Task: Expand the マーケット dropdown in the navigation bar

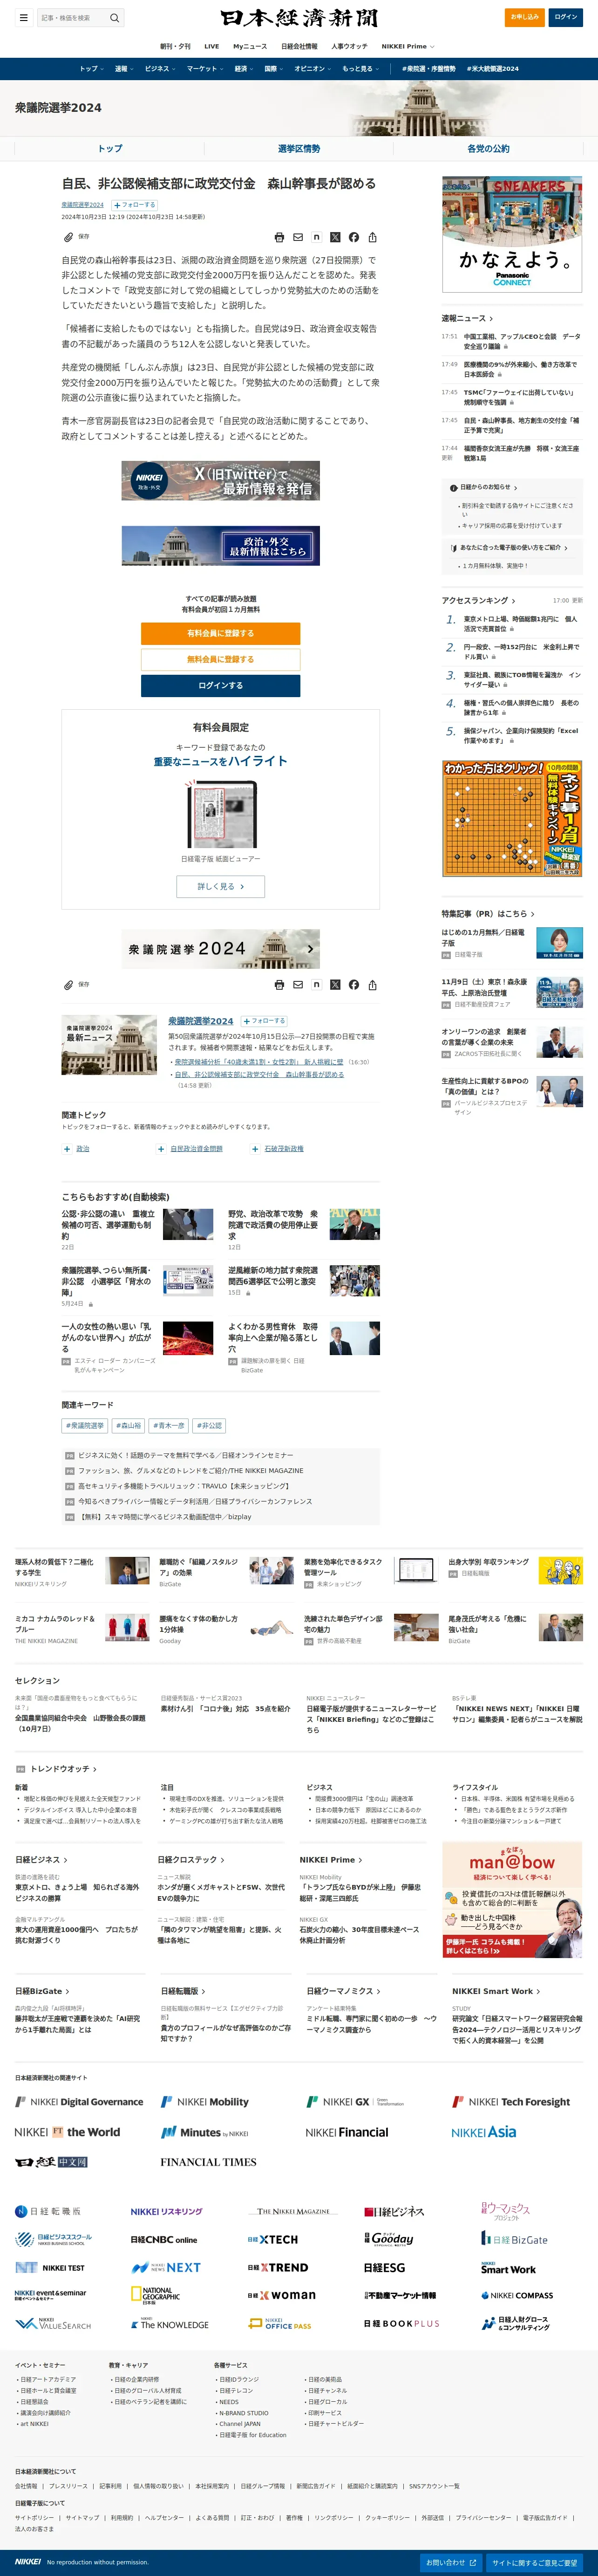Action: coord(205,69)
